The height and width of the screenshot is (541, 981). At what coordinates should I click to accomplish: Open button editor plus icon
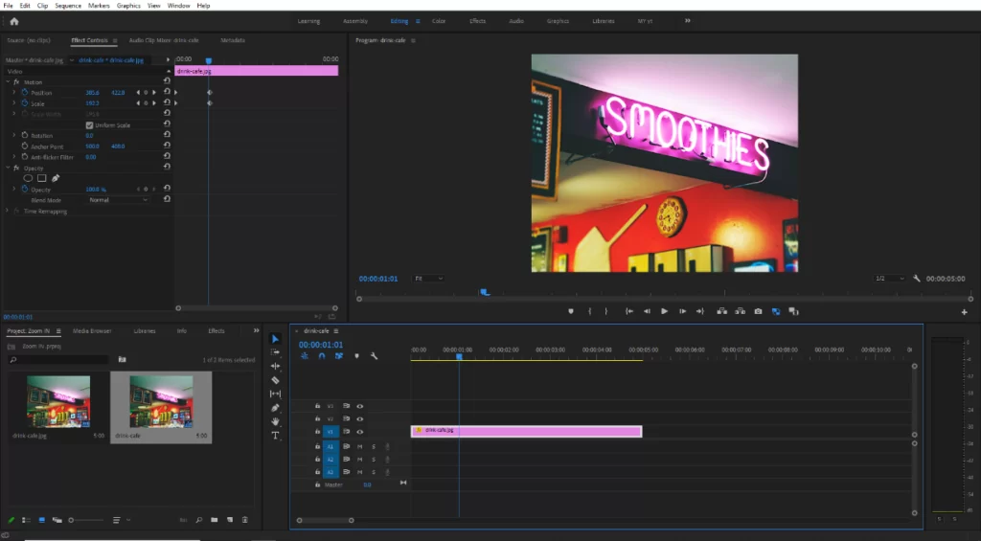pos(964,311)
